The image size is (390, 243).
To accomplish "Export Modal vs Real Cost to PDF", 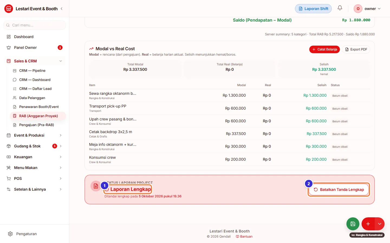I will click(356, 49).
